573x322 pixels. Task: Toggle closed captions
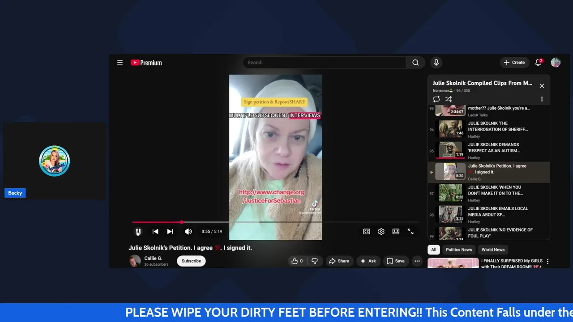[x=367, y=232]
